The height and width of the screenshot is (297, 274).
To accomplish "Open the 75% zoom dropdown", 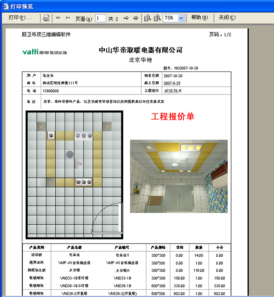I will 181,18.
